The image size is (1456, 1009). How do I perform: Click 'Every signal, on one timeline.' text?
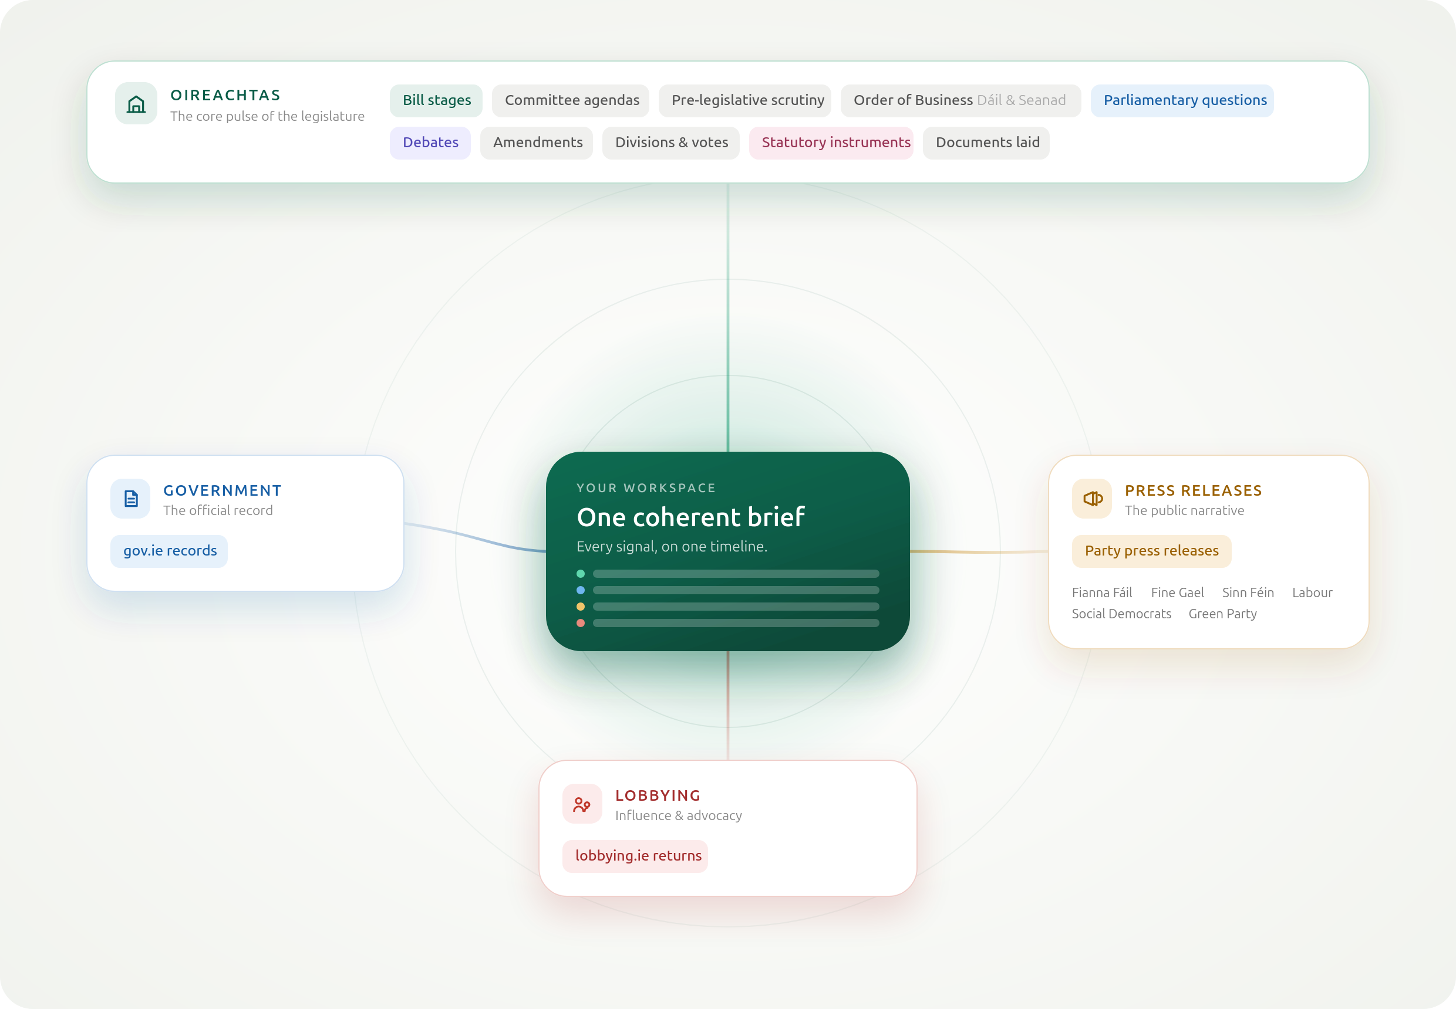tap(672, 547)
